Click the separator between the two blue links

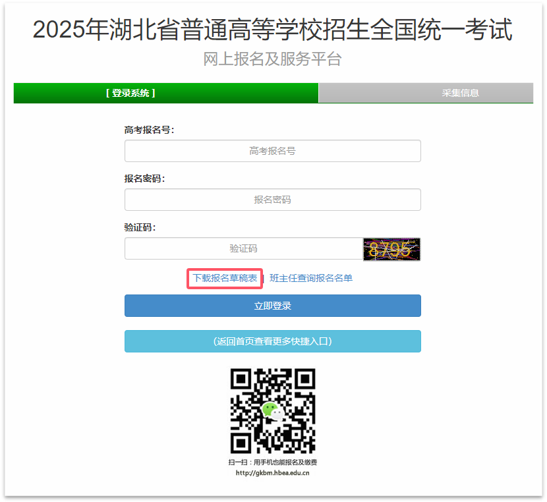coord(264,278)
